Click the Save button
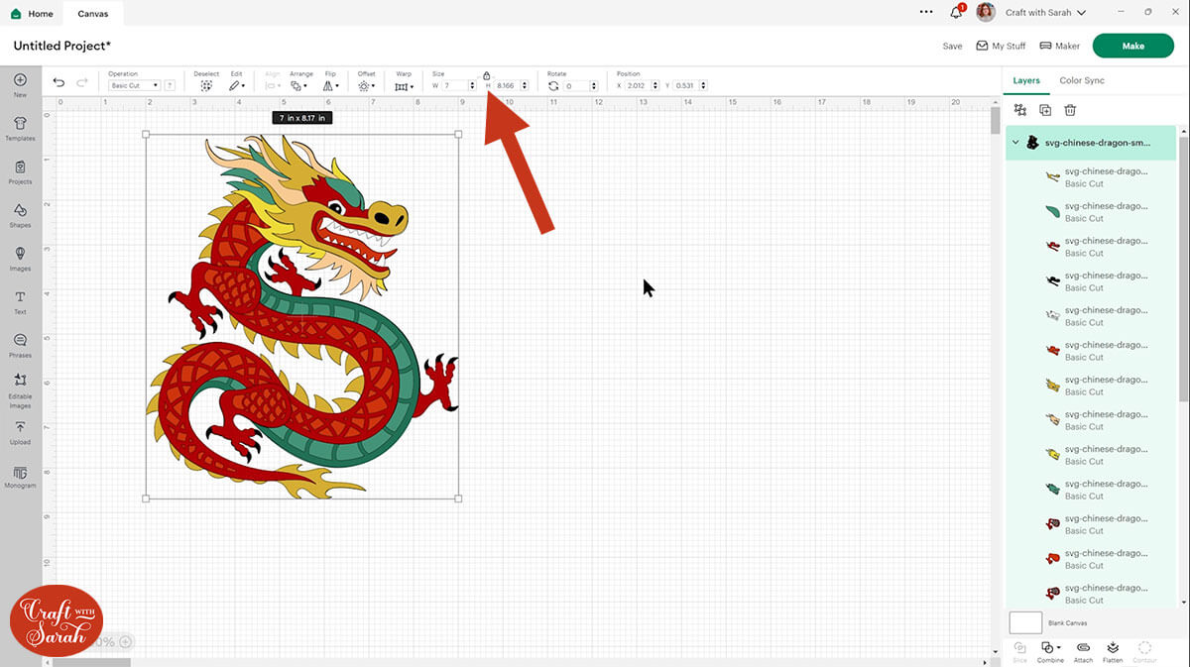 [x=952, y=46]
